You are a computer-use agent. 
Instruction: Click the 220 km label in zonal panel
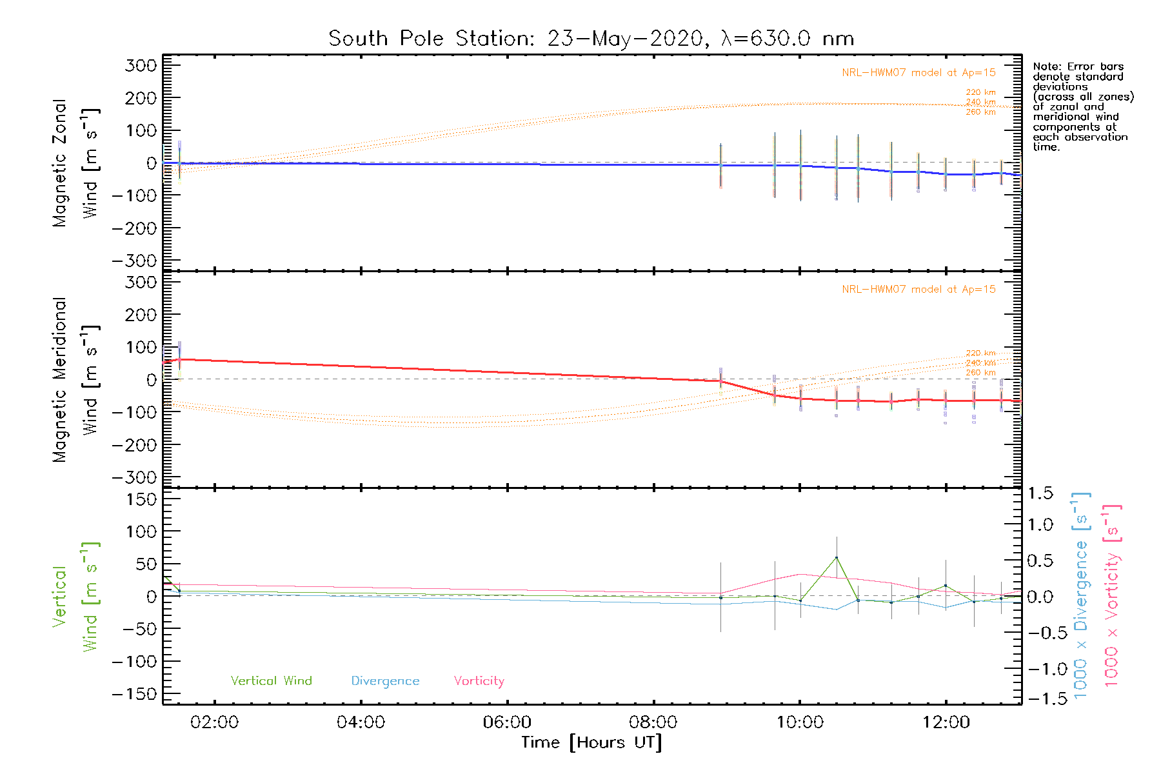(980, 92)
